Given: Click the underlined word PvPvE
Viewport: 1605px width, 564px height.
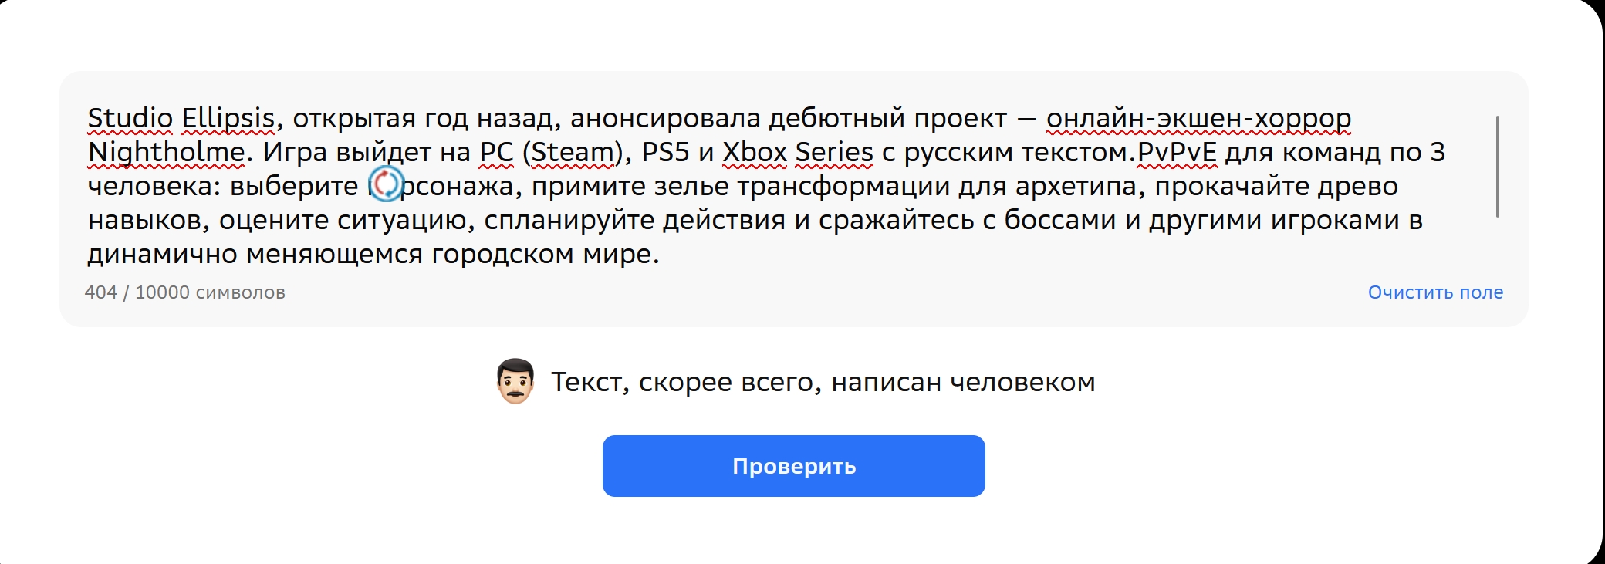Looking at the screenshot, I should pos(1177,152).
